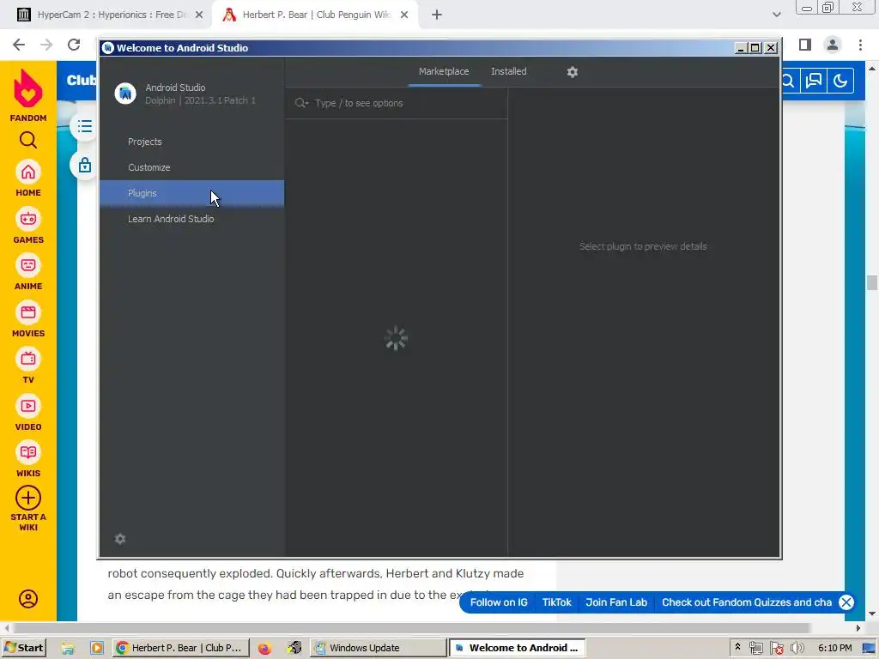Open Fandom Video section
Viewport: 879px width, 659px height.
point(28,413)
